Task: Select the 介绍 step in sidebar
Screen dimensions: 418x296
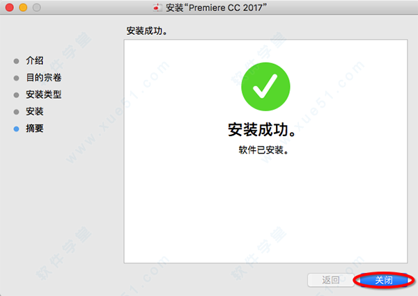Action: [35, 60]
